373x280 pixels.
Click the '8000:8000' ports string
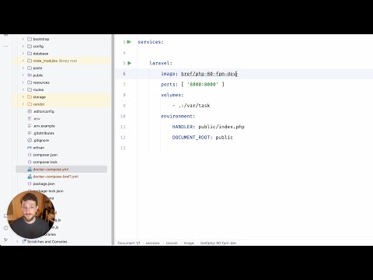[x=203, y=84]
